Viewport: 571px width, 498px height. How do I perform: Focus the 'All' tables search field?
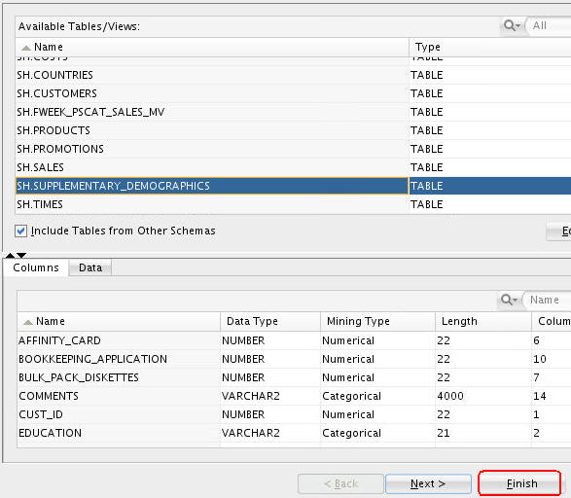550,26
